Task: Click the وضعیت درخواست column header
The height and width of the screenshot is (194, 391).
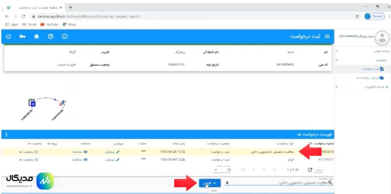Action: (218, 144)
